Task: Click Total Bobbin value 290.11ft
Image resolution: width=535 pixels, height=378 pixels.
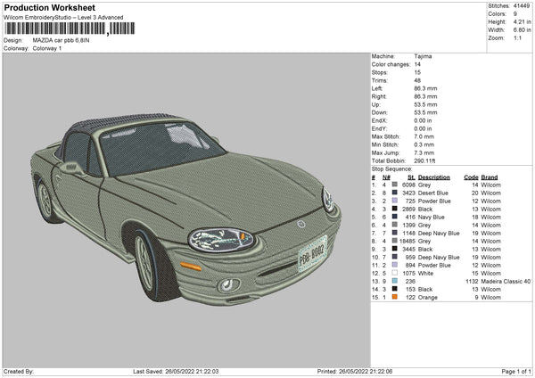Action: pyautogui.click(x=424, y=160)
